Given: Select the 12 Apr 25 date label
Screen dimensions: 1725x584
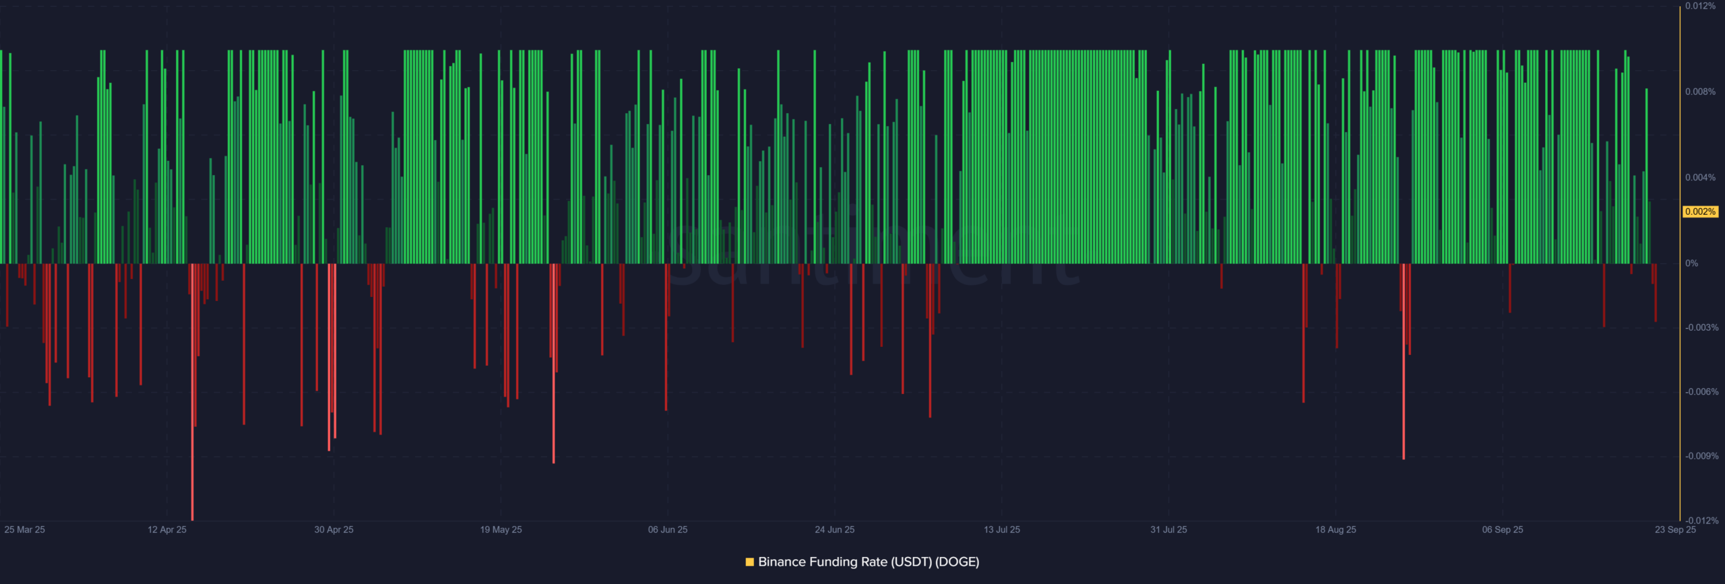Looking at the screenshot, I should click(x=167, y=529).
